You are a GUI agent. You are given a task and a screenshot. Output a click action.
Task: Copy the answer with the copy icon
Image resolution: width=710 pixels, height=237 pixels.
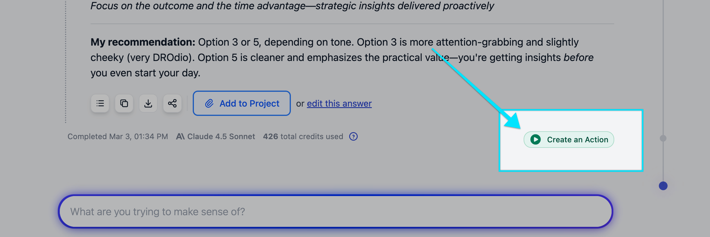coord(124,103)
